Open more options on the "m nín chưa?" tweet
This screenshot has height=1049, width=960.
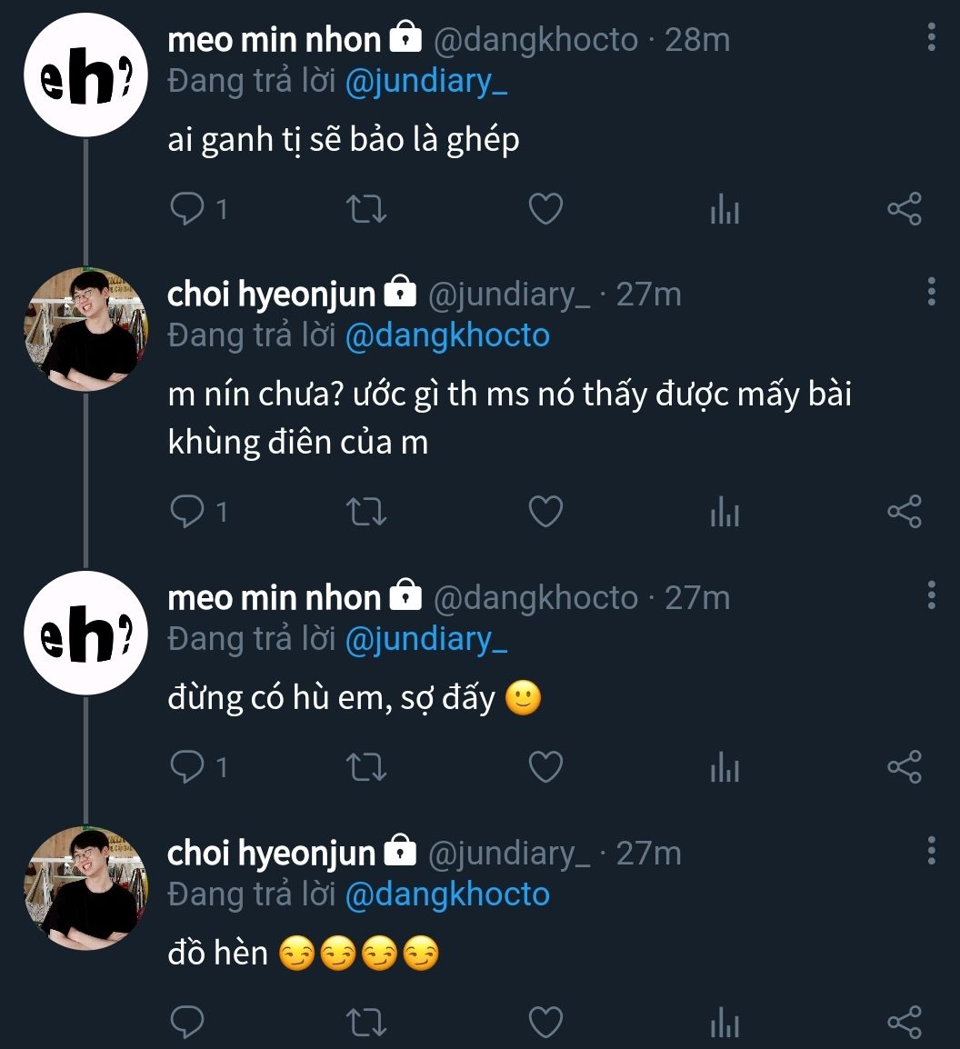point(931,292)
